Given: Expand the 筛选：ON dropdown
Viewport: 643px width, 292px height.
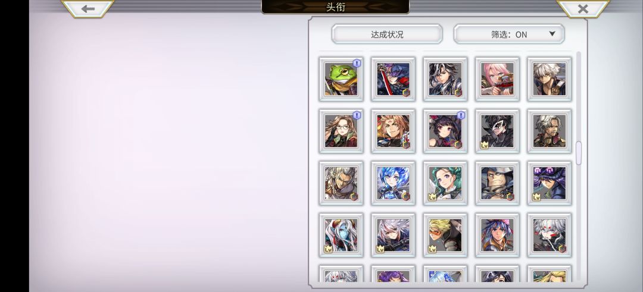Looking at the screenshot, I should (x=509, y=34).
